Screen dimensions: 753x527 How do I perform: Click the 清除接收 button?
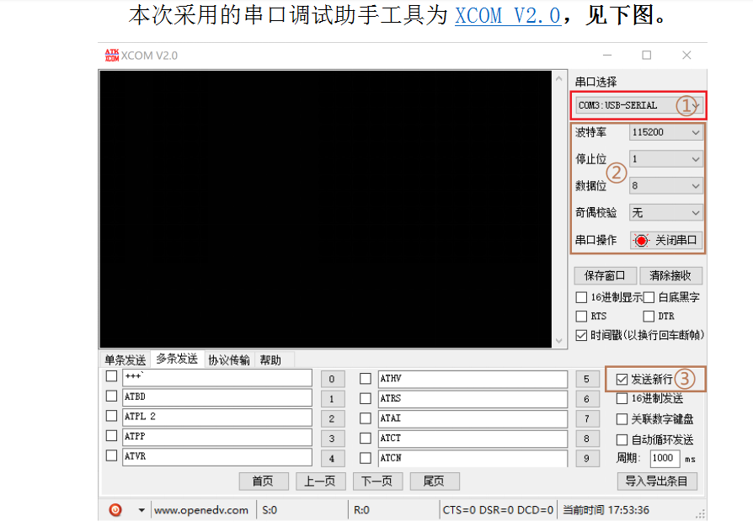(x=671, y=275)
